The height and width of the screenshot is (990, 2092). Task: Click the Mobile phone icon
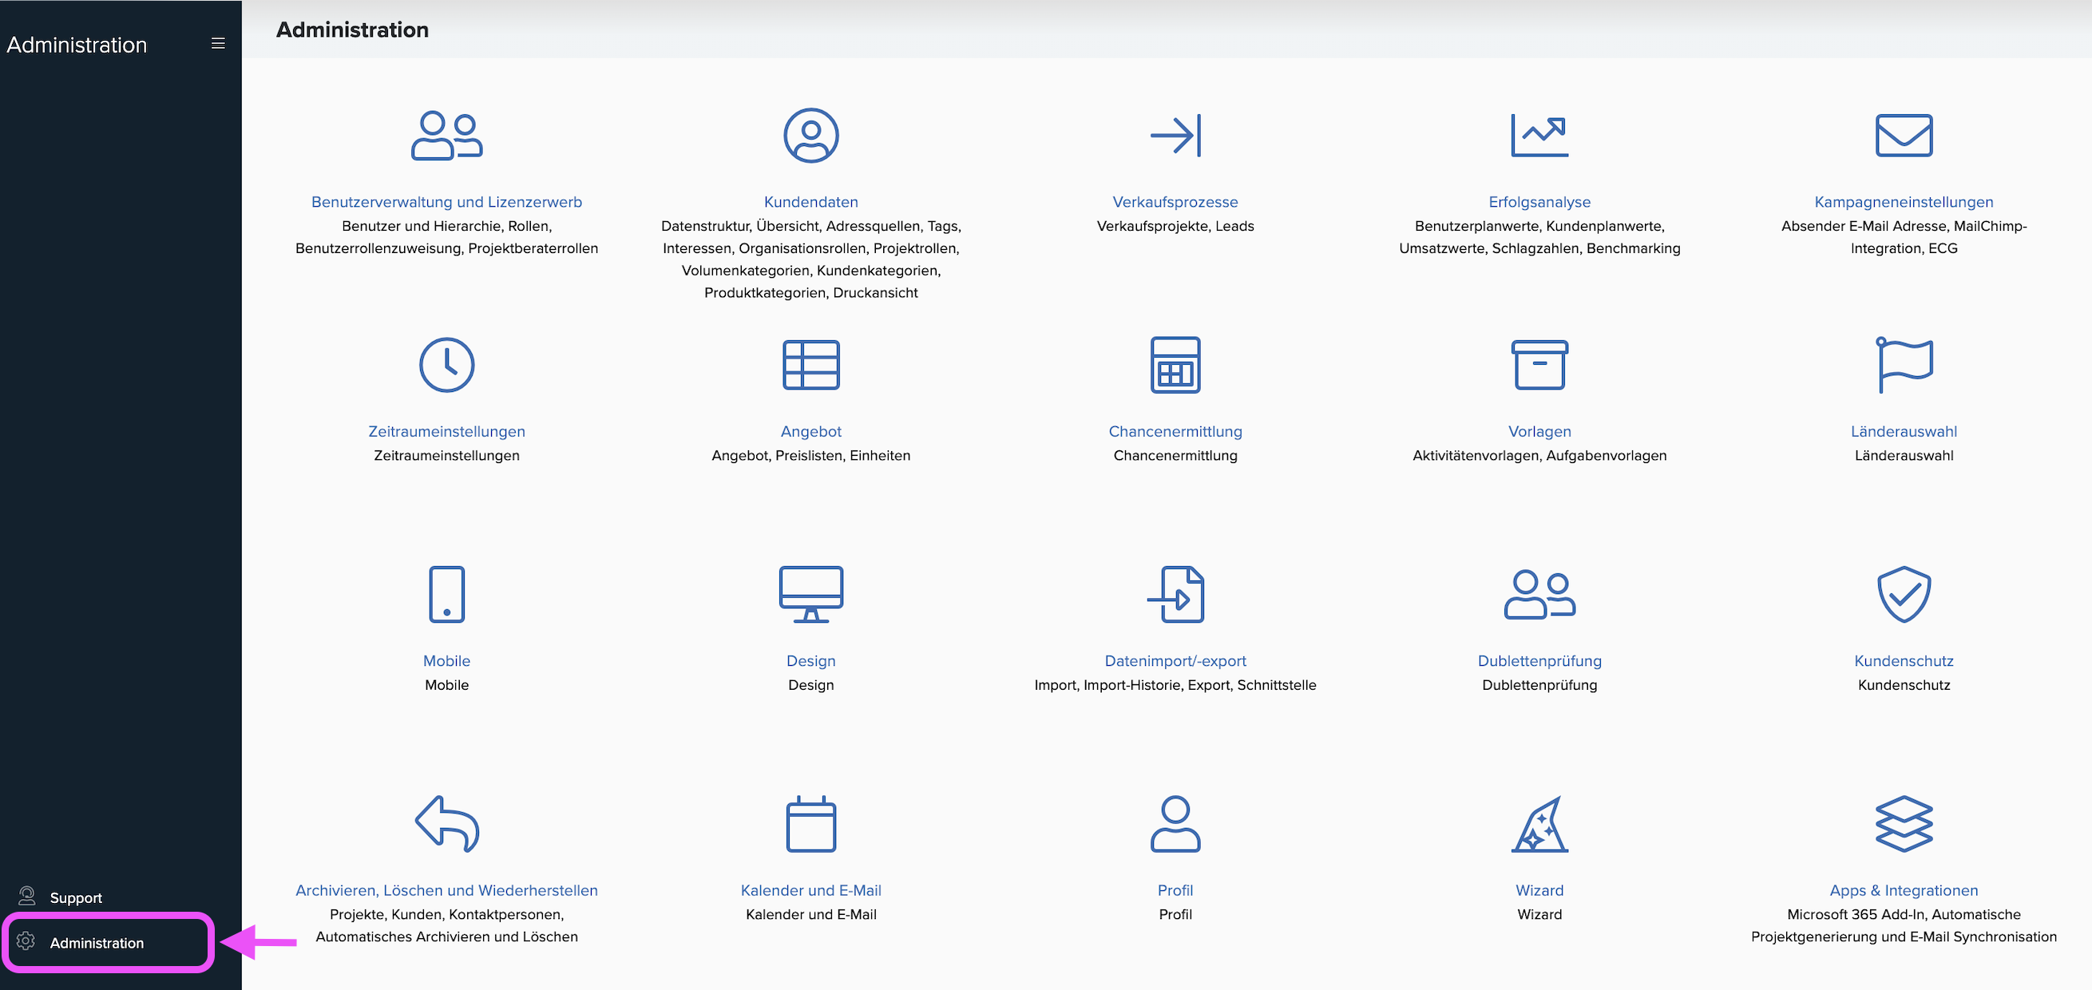pos(446,595)
